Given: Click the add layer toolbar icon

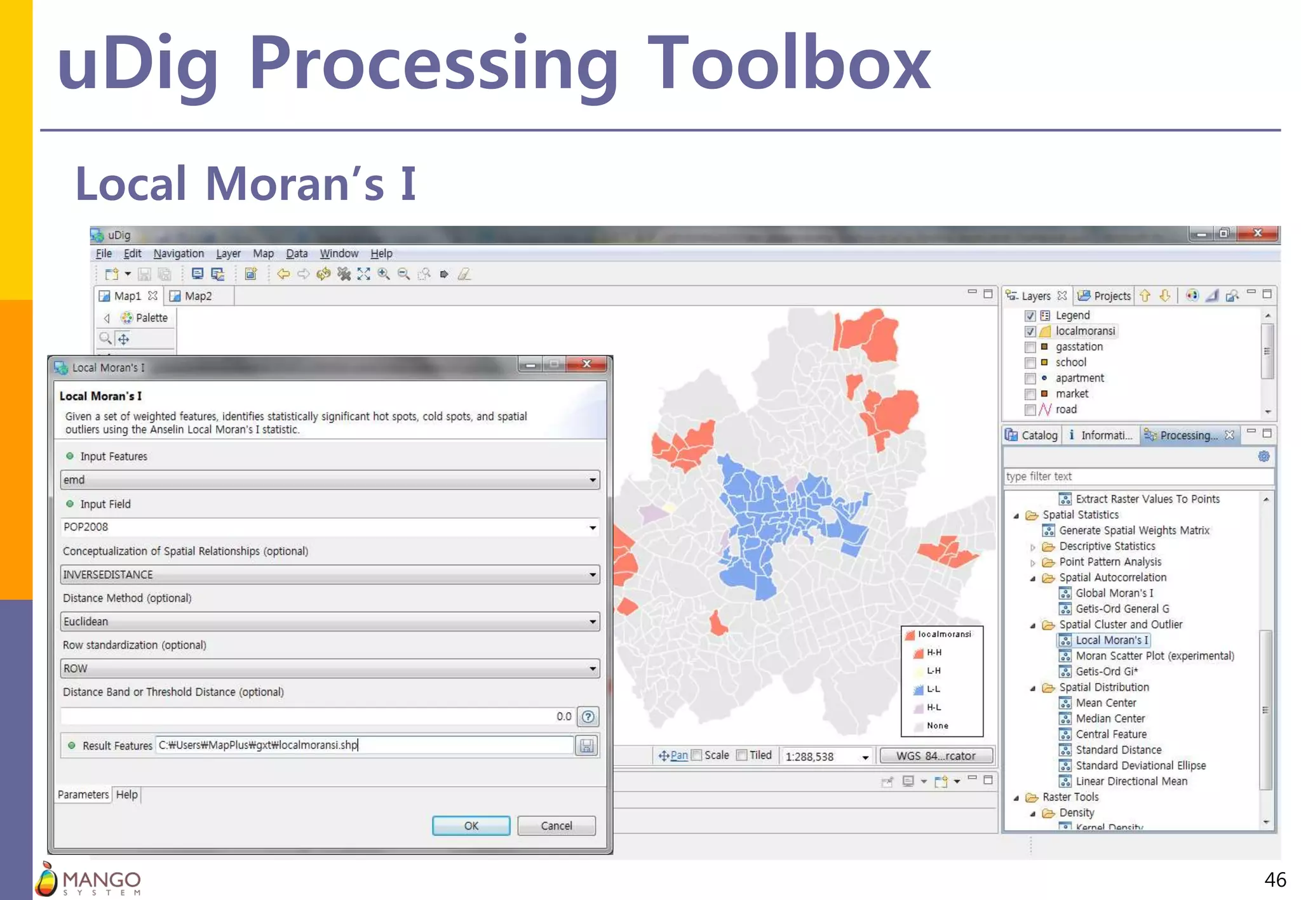Looking at the screenshot, I should click(251, 274).
